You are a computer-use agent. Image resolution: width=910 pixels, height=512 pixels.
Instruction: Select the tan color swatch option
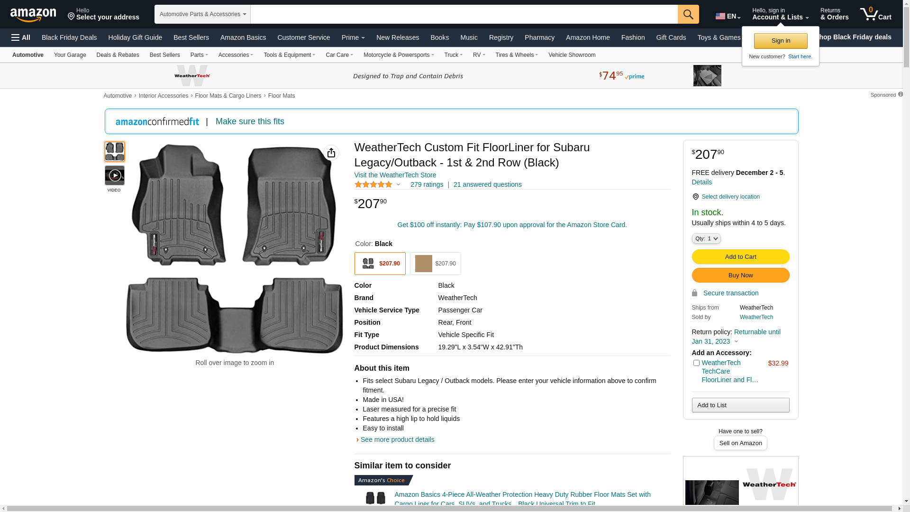coord(435,264)
